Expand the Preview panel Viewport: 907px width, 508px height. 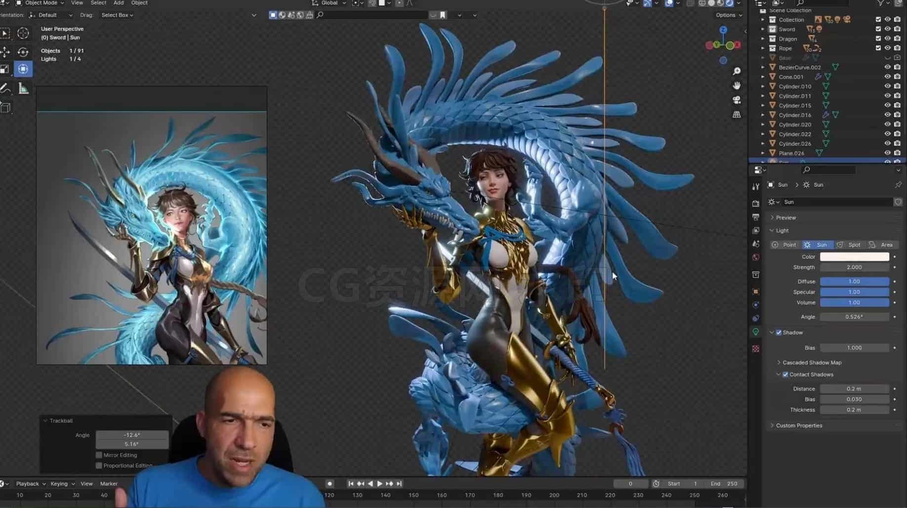pyautogui.click(x=785, y=218)
